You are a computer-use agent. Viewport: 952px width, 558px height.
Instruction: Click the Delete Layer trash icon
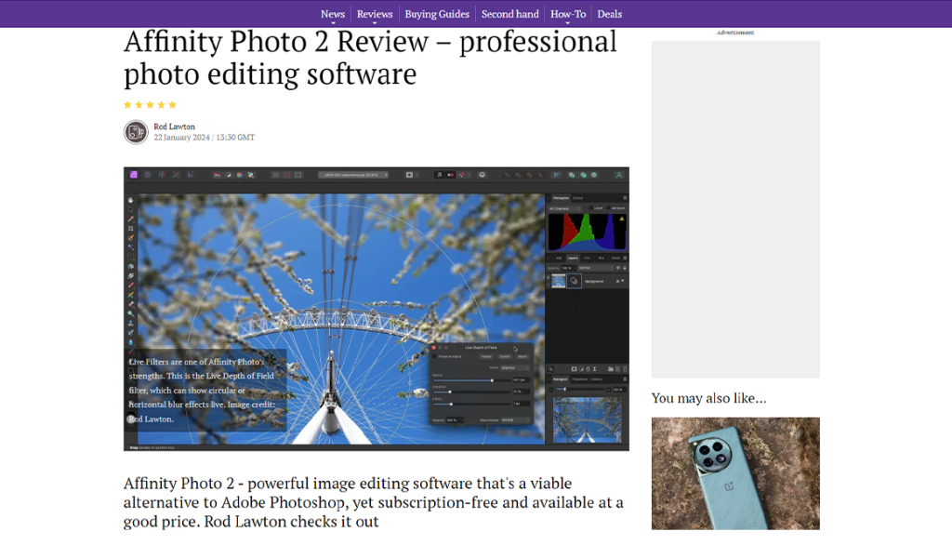tap(625, 368)
